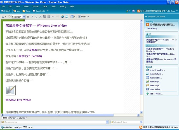Click the Blogger icon in the status bar
179x130 pixels.
141,127
